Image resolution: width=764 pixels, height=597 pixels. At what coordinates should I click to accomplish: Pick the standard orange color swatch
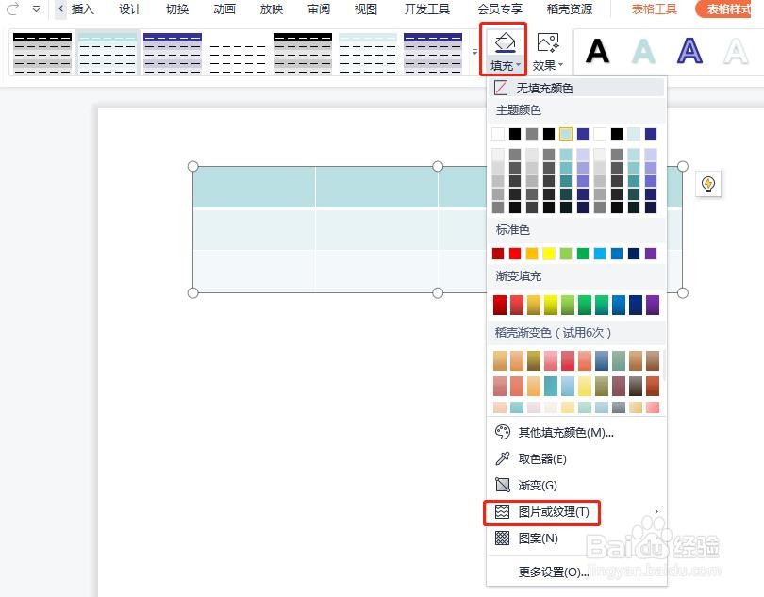tap(532, 254)
